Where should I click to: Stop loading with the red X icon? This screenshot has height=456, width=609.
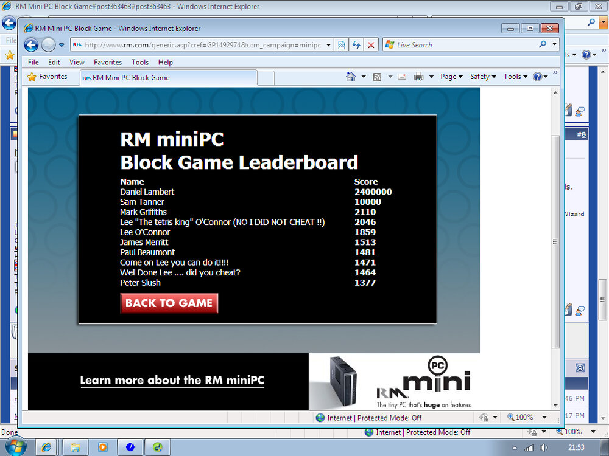click(371, 45)
